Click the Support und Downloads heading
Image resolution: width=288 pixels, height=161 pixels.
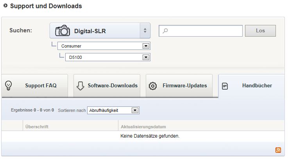46,6
